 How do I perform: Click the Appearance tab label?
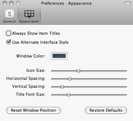pyautogui.click(x=29, y=21)
